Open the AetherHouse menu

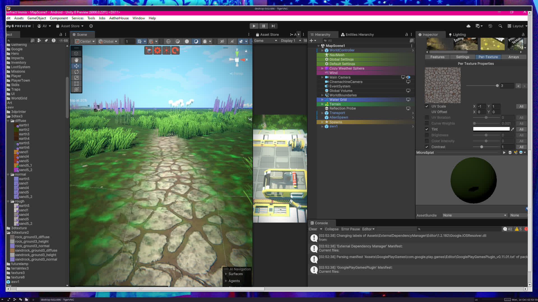[119, 18]
